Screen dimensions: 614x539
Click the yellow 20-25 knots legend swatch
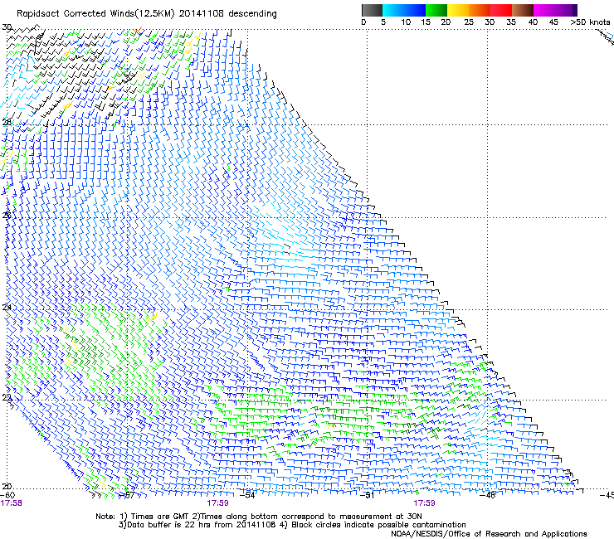click(458, 10)
